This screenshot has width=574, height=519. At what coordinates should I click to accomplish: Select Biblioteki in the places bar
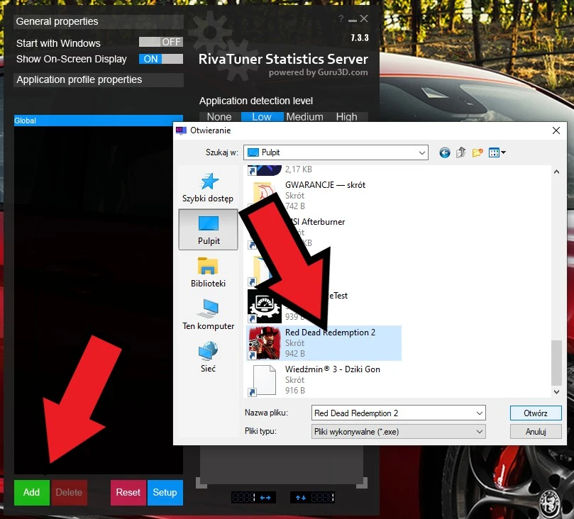click(x=208, y=272)
